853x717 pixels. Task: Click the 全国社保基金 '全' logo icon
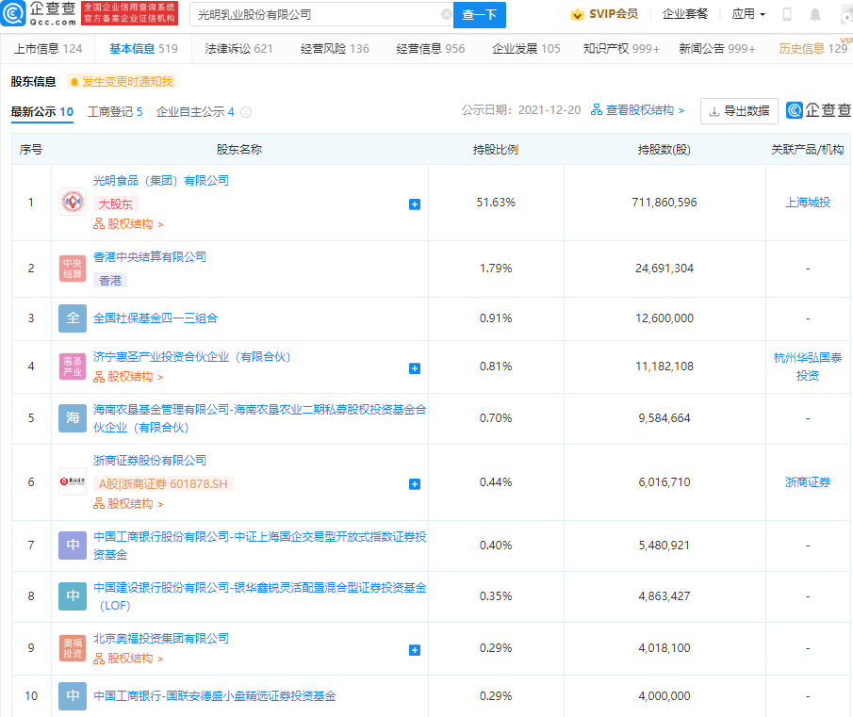[73, 318]
